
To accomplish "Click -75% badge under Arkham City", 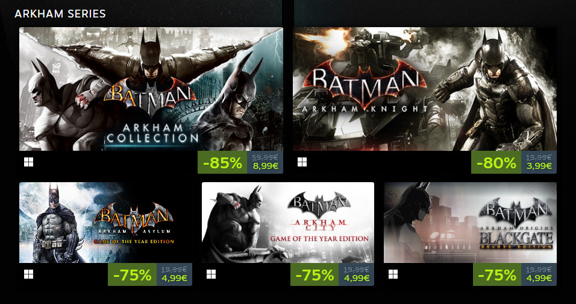I will click(x=315, y=274).
